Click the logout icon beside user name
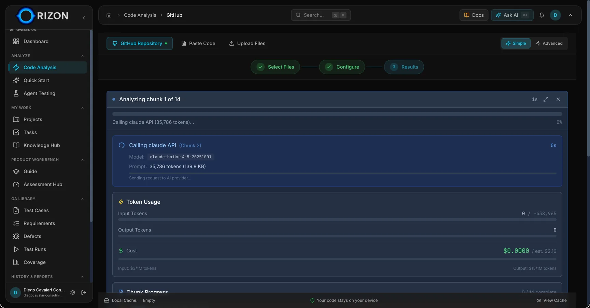The height and width of the screenshot is (308, 590). tap(84, 293)
